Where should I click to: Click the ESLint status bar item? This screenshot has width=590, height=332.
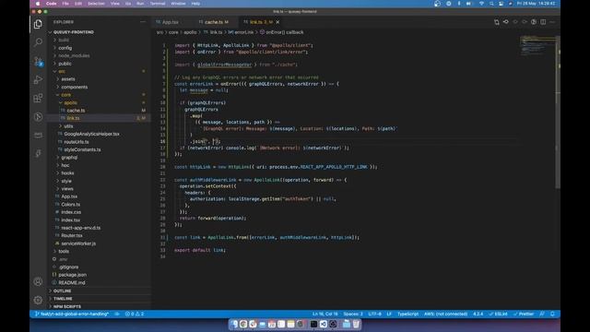[499, 314]
